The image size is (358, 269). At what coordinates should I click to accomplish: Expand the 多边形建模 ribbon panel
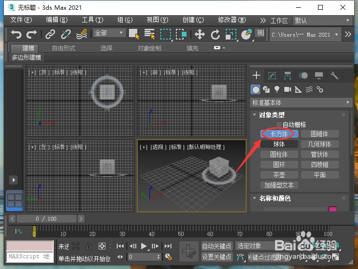(x=26, y=58)
